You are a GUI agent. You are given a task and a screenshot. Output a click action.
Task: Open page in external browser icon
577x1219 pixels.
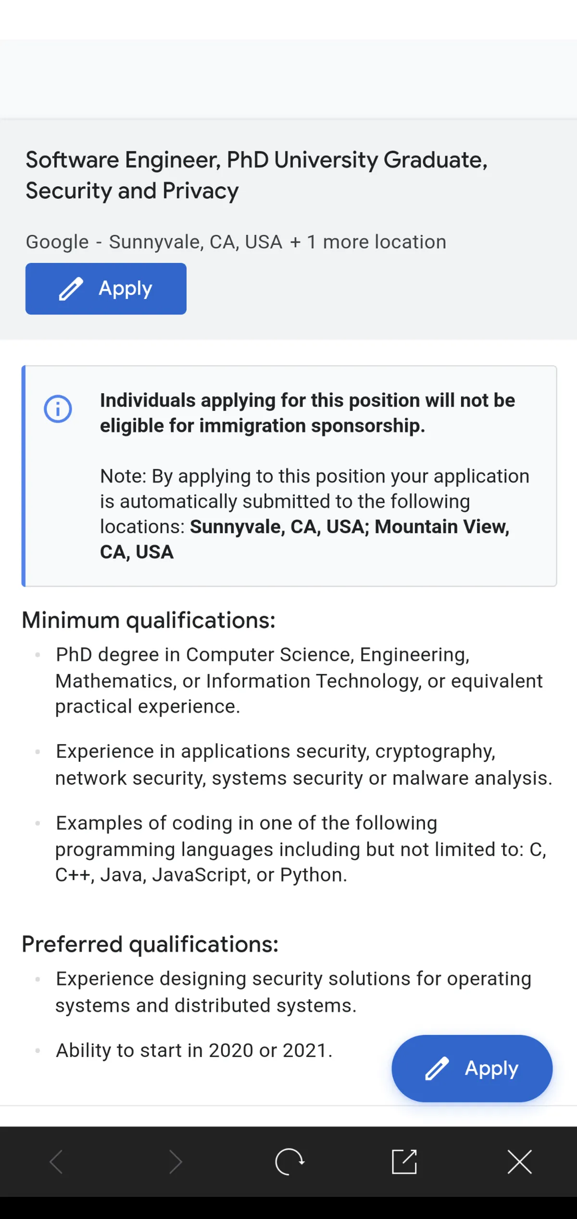(x=404, y=1162)
